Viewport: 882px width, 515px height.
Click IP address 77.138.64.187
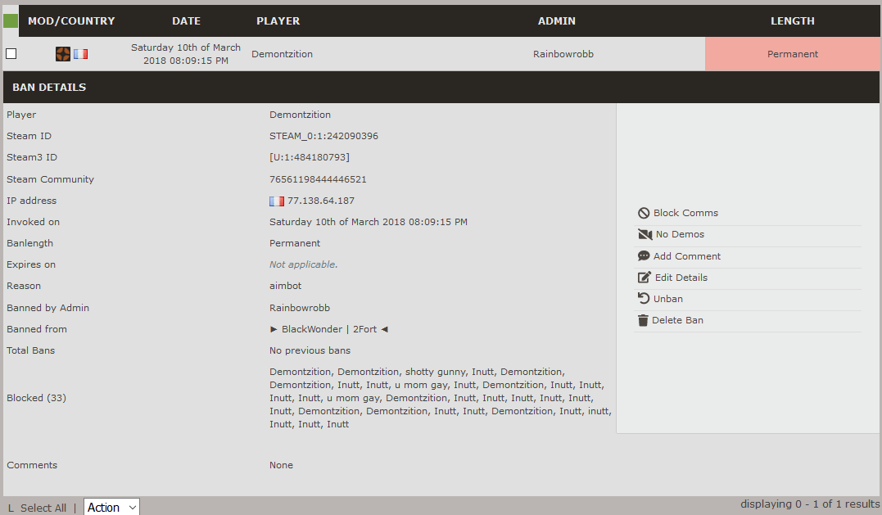coord(321,201)
